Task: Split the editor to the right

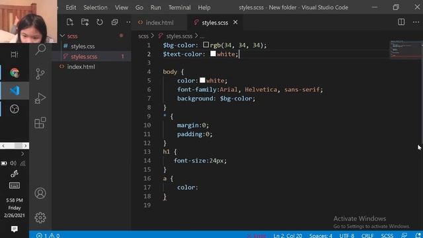Action: pos(401,22)
